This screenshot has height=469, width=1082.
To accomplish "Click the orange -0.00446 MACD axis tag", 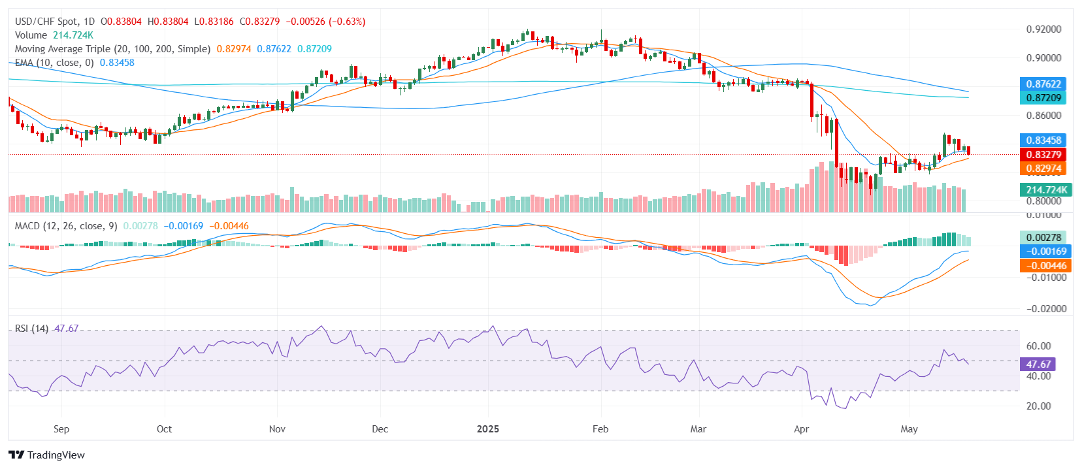I will (1045, 266).
